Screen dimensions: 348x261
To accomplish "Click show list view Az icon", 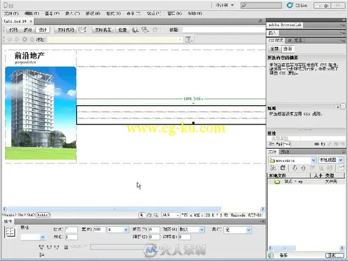I will click(x=279, y=144).
